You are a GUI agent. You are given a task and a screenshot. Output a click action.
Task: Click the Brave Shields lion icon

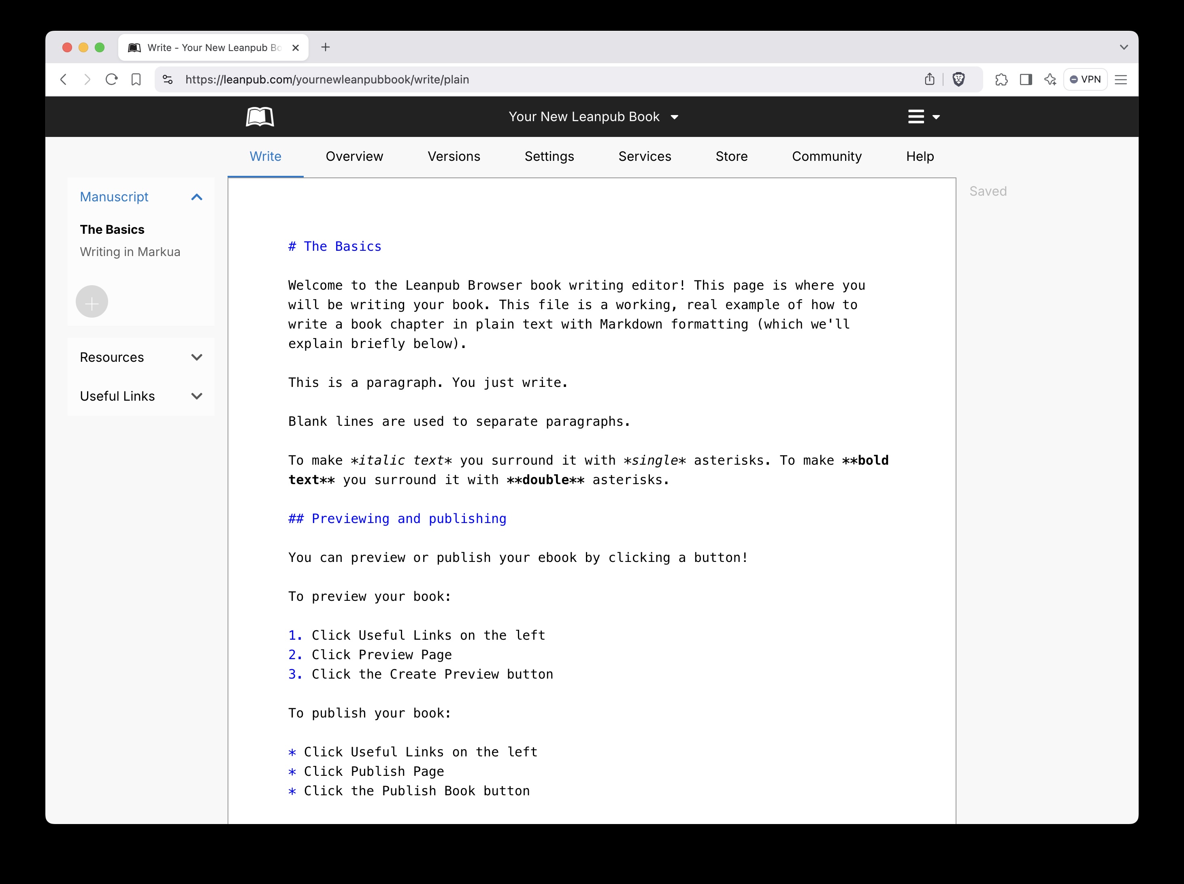pos(959,80)
